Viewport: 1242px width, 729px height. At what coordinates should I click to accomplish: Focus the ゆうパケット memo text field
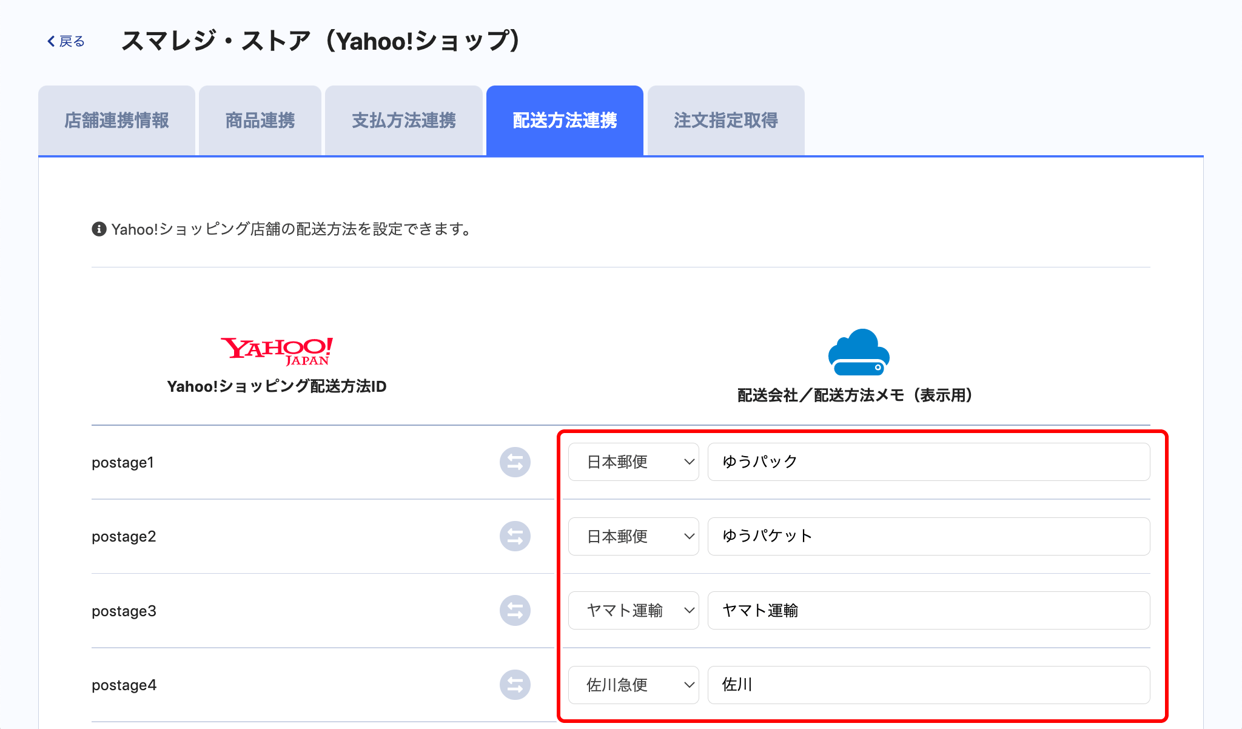click(928, 536)
